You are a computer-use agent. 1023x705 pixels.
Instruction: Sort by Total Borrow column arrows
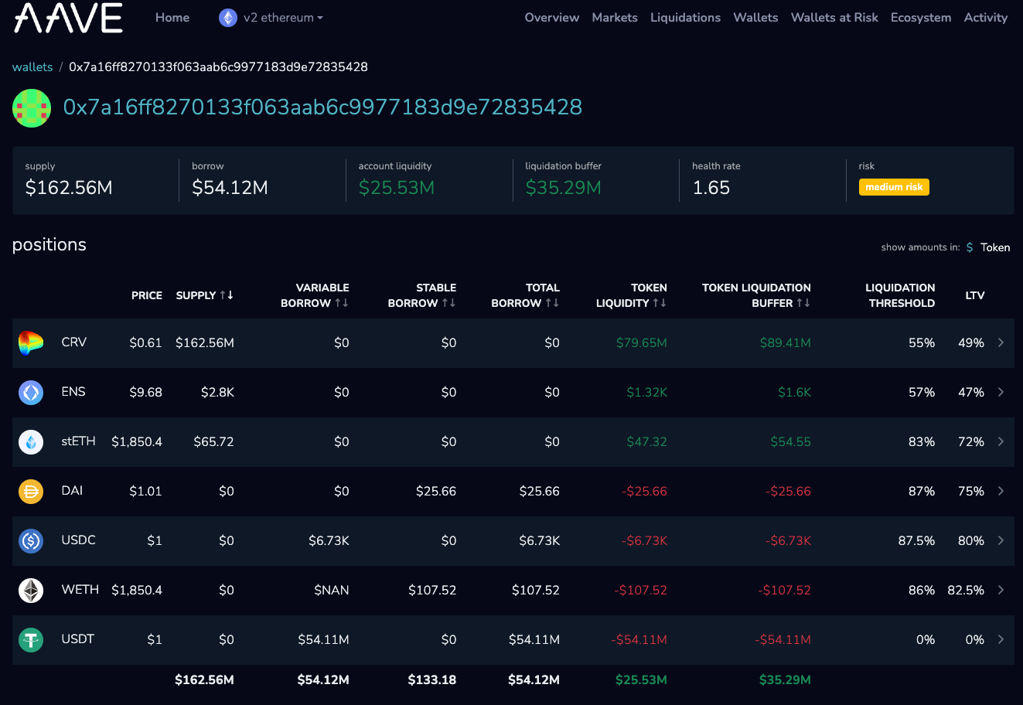click(x=552, y=303)
